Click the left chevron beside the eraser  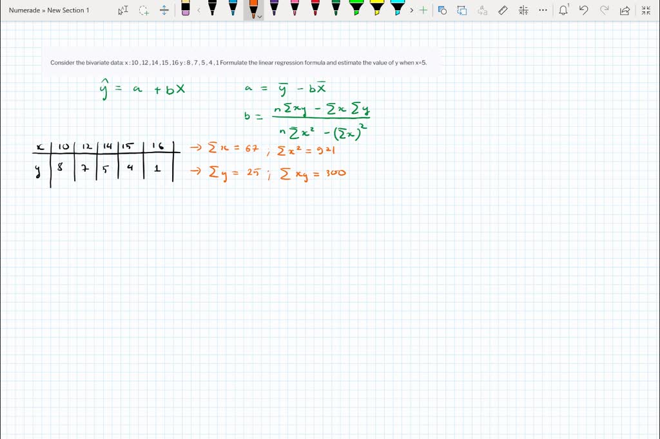(x=199, y=10)
